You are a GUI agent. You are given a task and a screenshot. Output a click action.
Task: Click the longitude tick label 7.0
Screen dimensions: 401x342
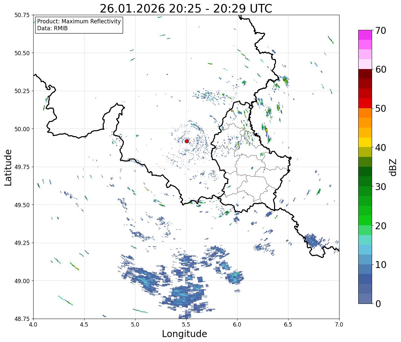[x=339, y=325]
